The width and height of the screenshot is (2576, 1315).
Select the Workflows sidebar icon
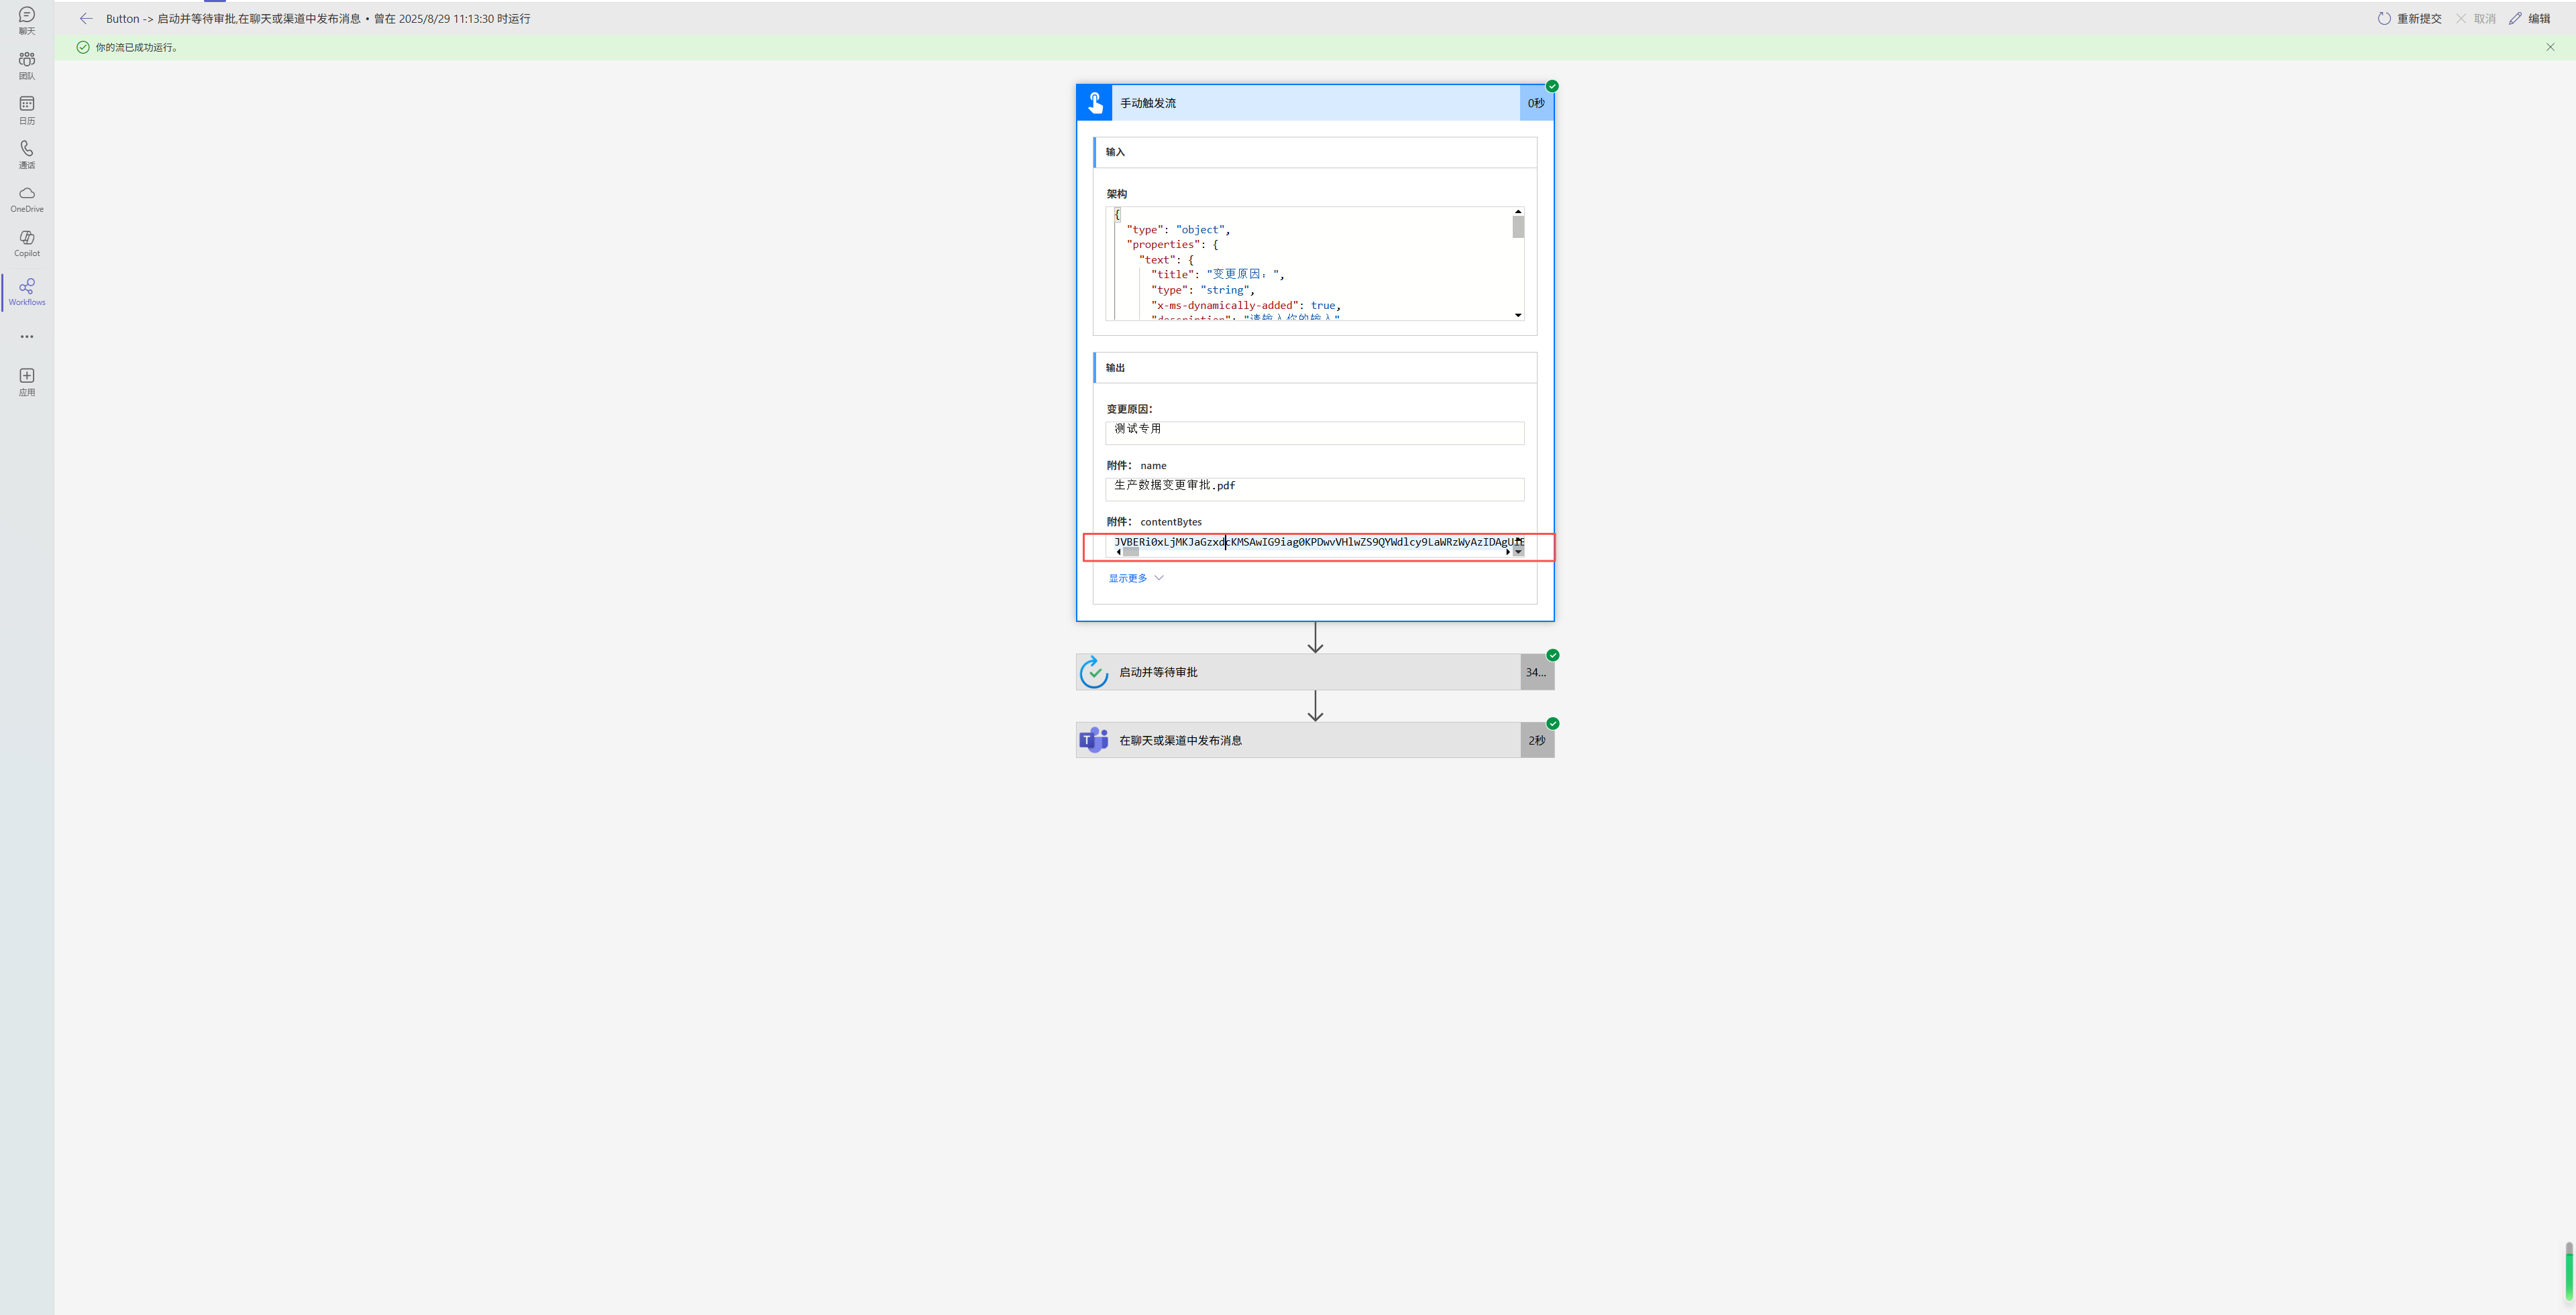tap(27, 292)
